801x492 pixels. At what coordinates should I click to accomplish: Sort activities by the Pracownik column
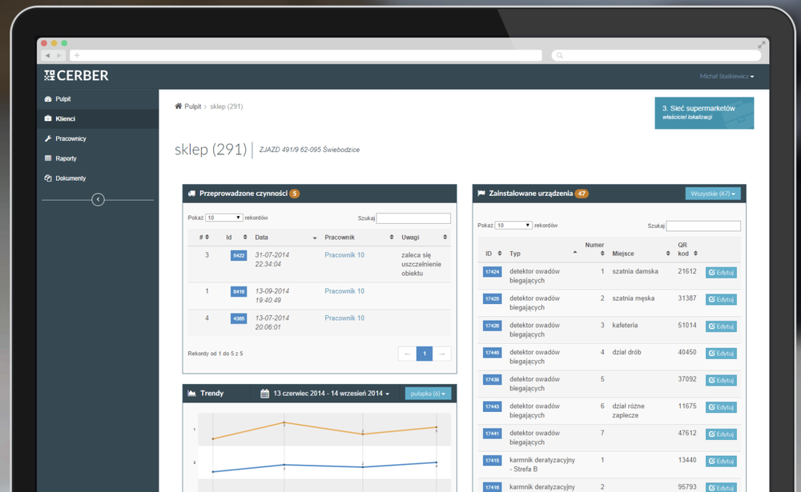tap(359, 238)
